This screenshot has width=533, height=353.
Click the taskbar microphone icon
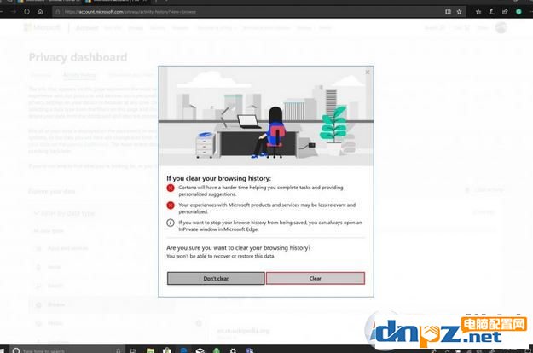pos(119,350)
